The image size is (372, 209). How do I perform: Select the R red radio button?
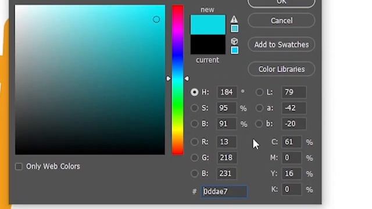pyautogui.click(x=195, y=142)
